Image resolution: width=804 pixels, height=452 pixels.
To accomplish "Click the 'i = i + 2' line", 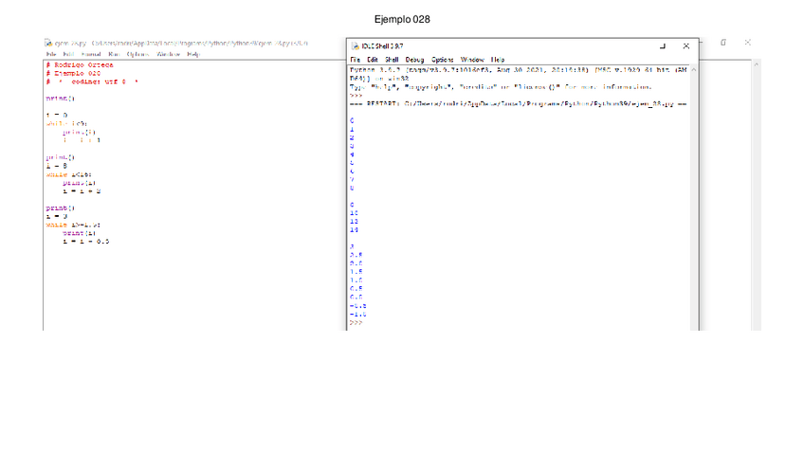I will (82, 191).
